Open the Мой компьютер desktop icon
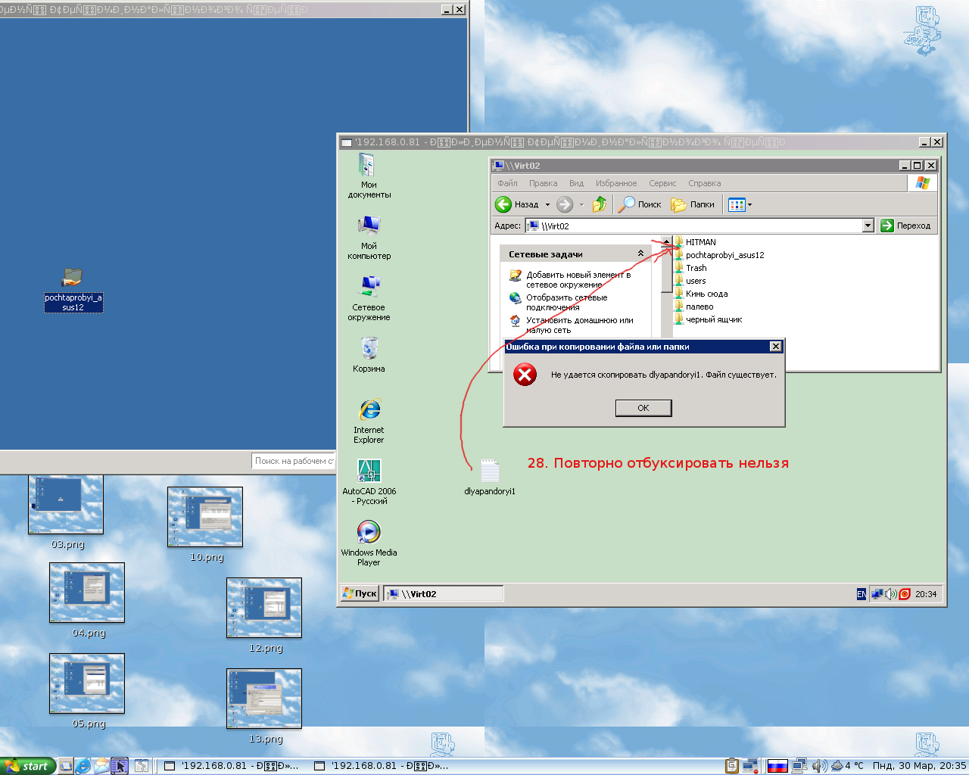Screen dimensions: 969x775 [369, 226]
